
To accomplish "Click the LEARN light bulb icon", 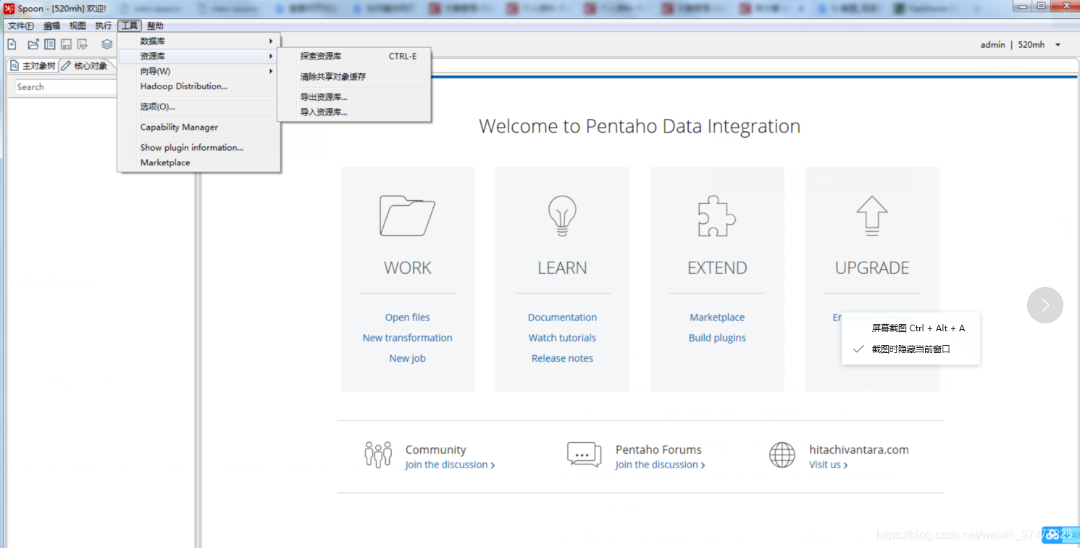I will [x=562, y=215].
